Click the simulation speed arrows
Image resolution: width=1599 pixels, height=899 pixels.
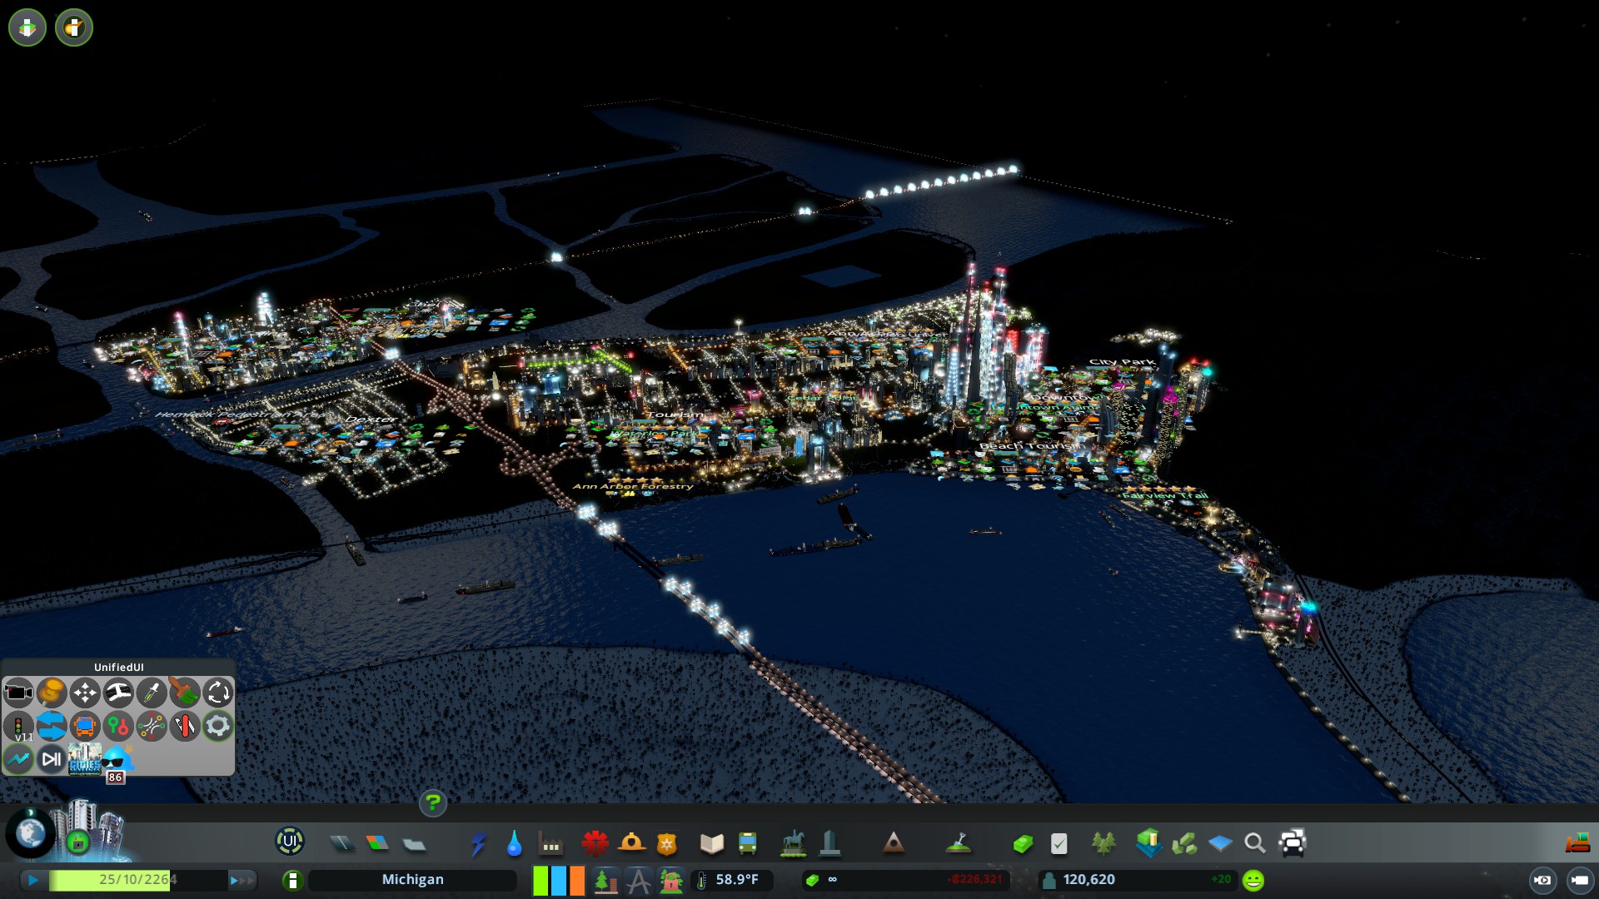click(x=242, y=880)
